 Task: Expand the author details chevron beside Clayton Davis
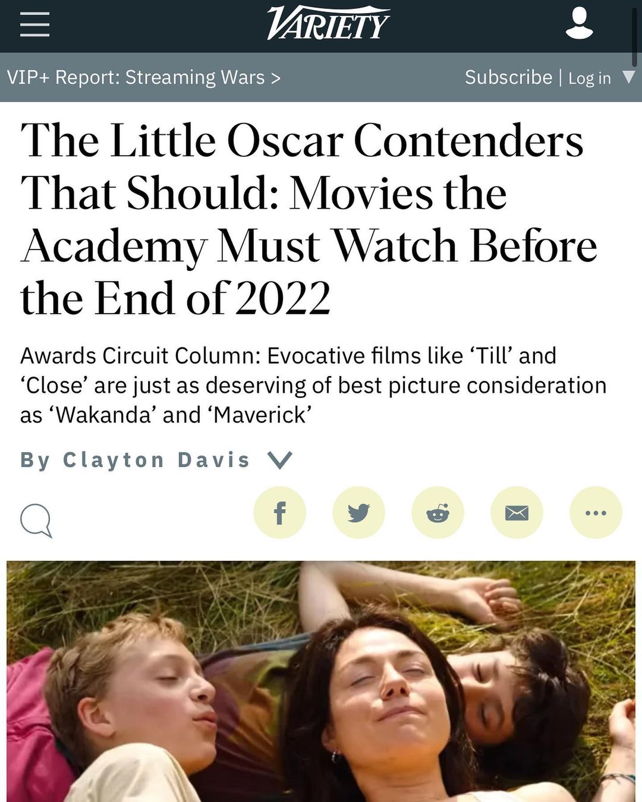pos(280,460)
